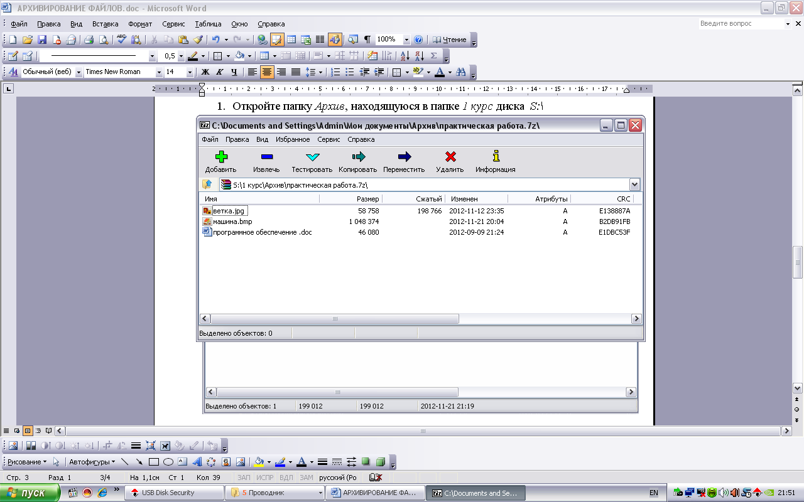Click the Insert Excel worksheet icon
Screen dimensions: 804x502
[x=306, y=40]
